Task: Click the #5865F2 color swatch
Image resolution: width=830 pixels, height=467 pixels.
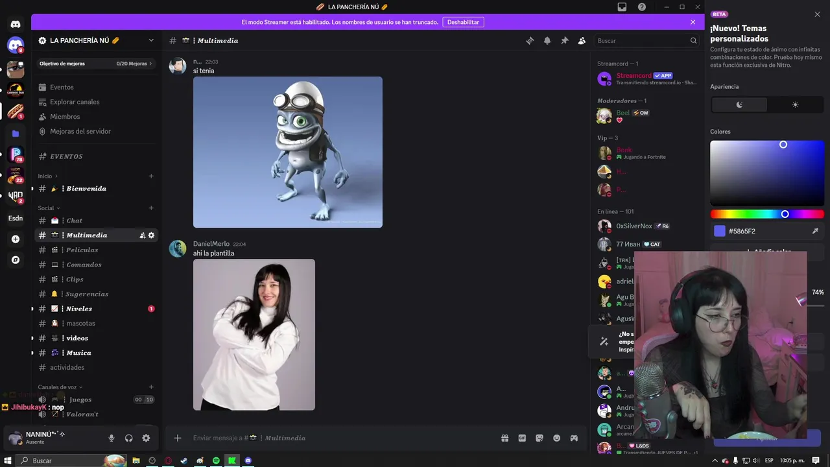Action: pyautogui.click(x=719, y=231)
